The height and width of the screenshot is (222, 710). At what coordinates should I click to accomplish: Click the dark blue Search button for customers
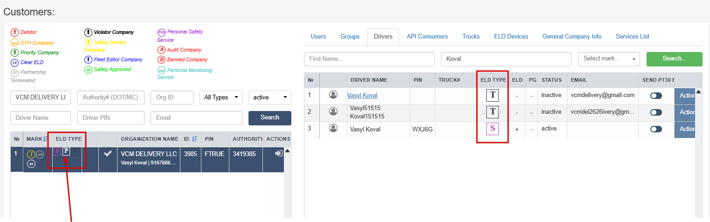point(270,118)
